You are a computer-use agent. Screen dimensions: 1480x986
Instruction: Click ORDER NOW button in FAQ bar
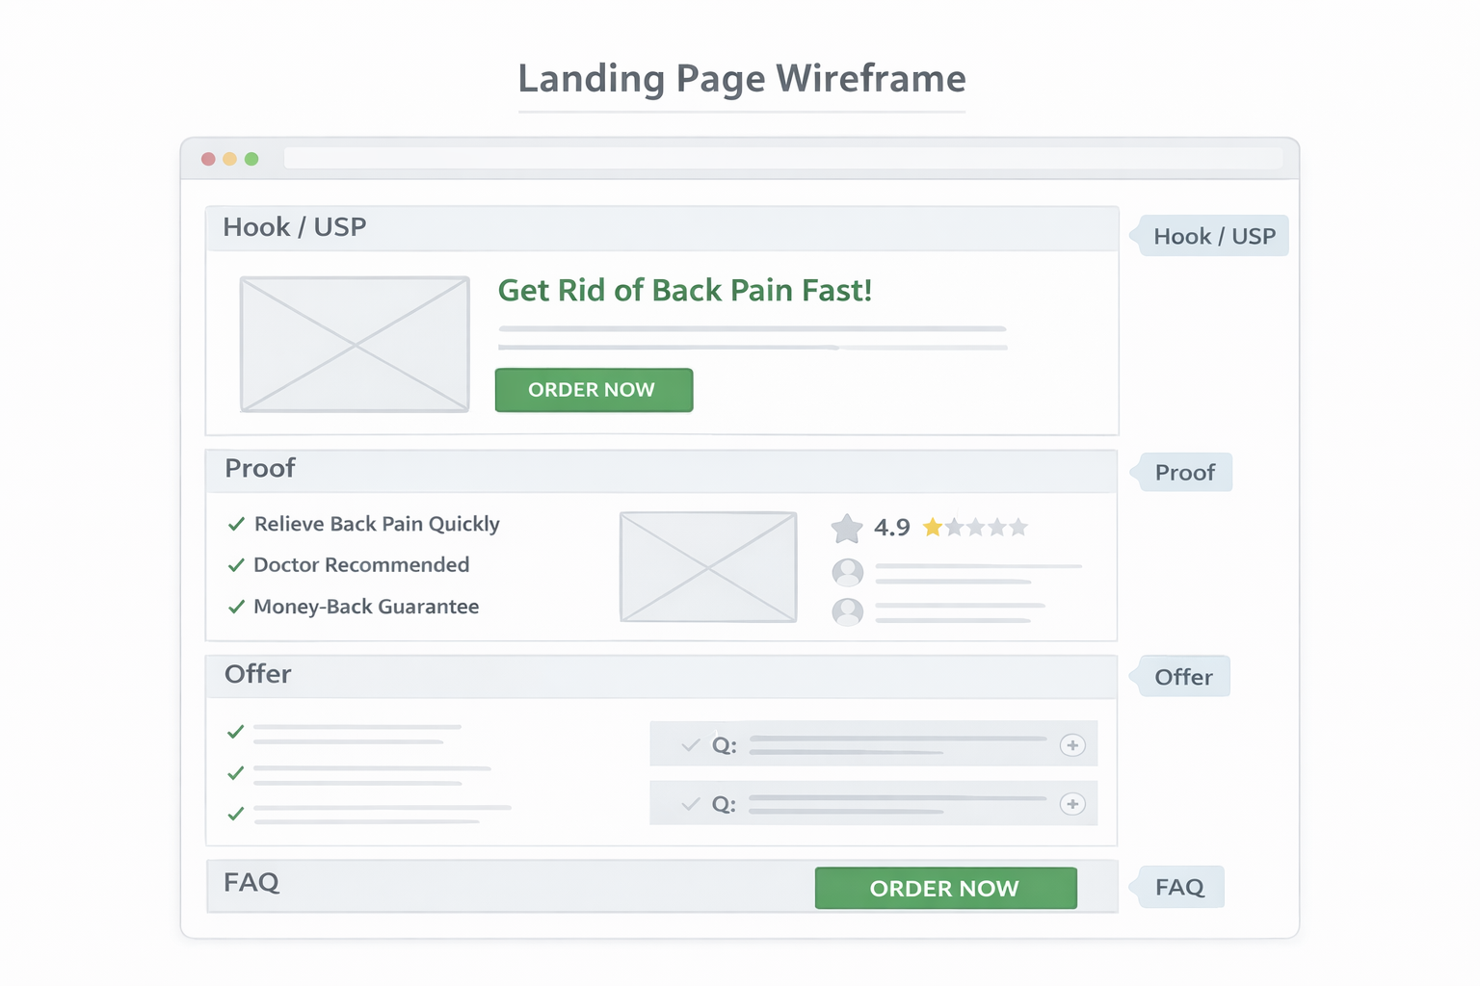(945, 888)
